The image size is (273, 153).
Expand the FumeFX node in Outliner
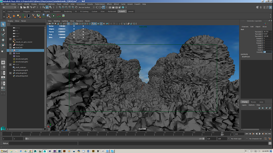click(10, 39)
